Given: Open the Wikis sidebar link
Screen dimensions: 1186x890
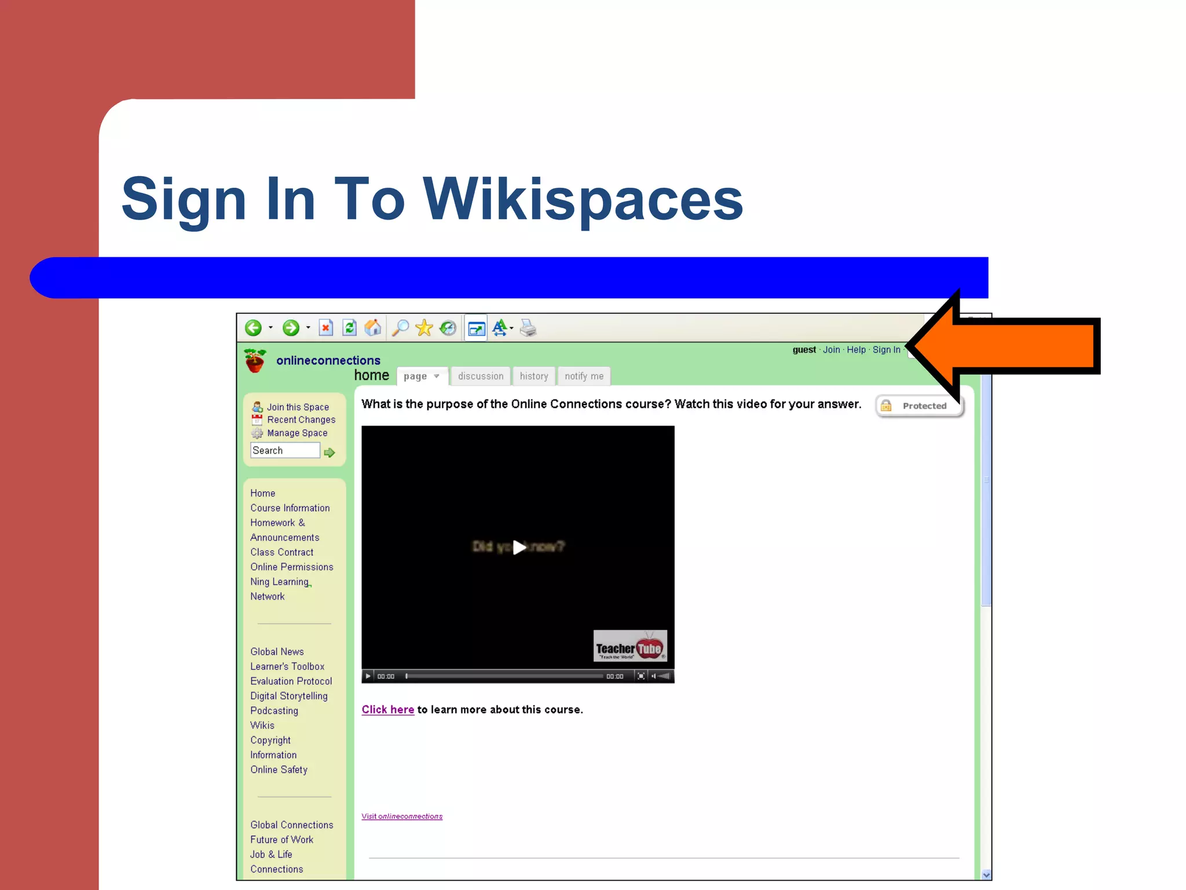Looking at the screenshot, I should point(262,726).
